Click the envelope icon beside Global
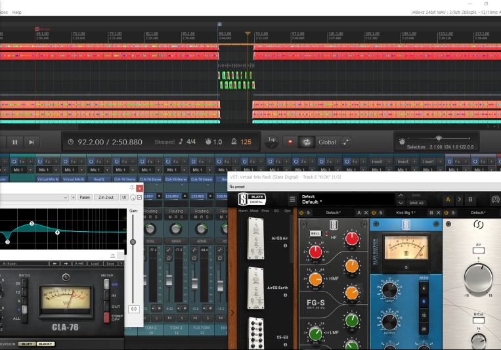The width and height of the screenshot is (501, 350). (x=346, y=142)
